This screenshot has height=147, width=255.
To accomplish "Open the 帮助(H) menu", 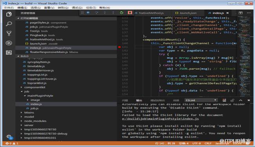I will (105, 7).
